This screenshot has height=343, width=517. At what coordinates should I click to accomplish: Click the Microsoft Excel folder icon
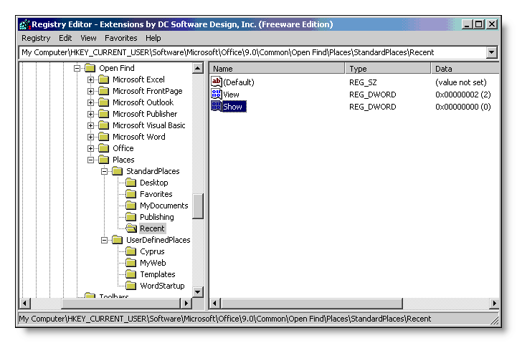[103, 79]
